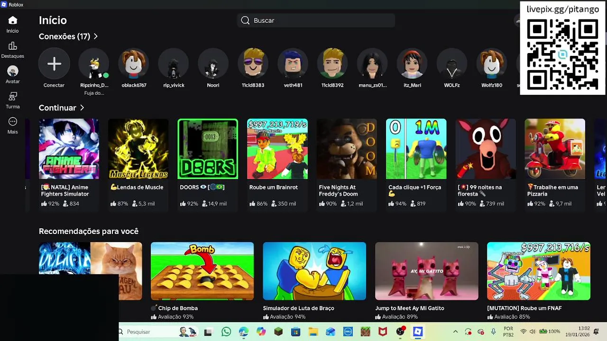
Task: Open rip_vivick friend avatar
Action: [x=174, y=63]
